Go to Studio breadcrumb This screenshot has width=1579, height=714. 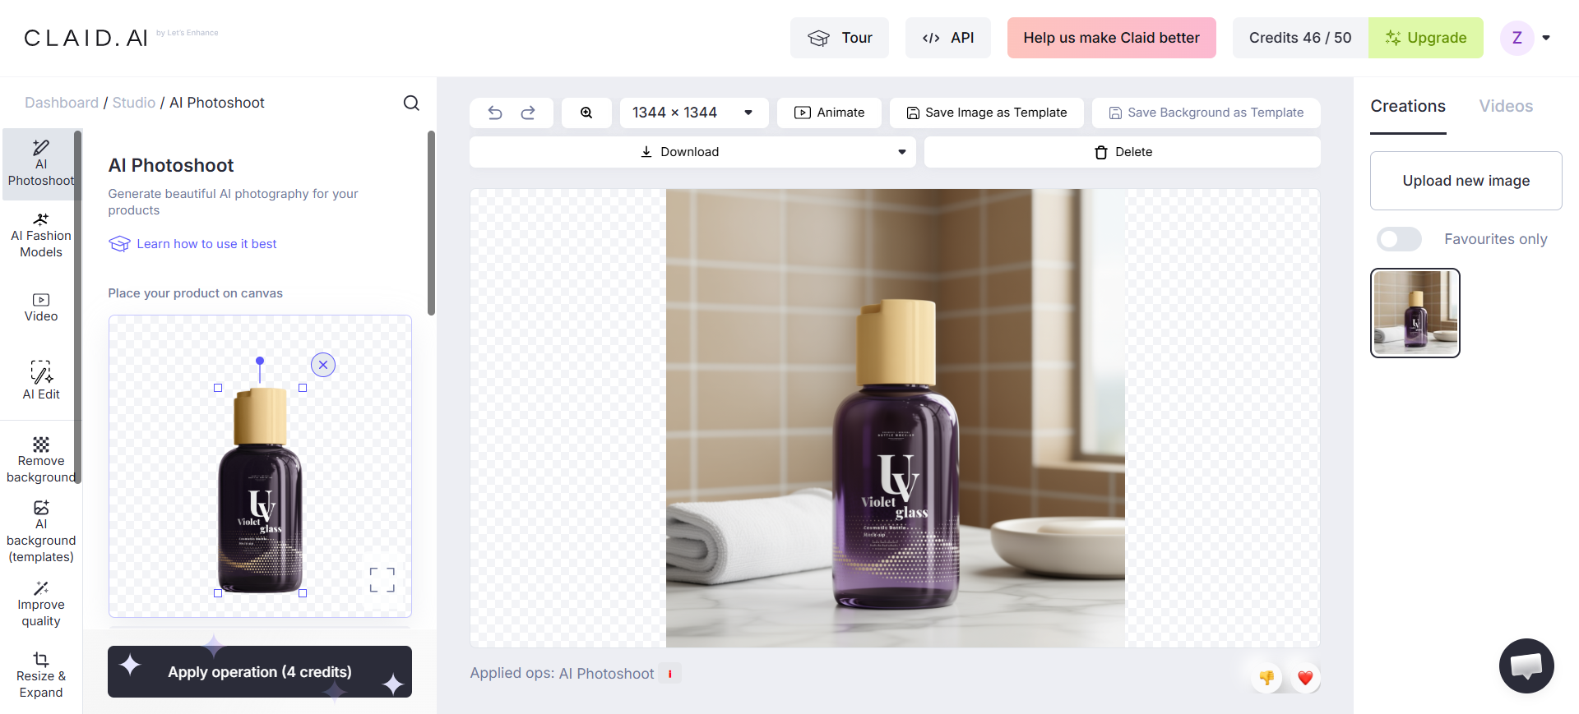tap(134, 103)
